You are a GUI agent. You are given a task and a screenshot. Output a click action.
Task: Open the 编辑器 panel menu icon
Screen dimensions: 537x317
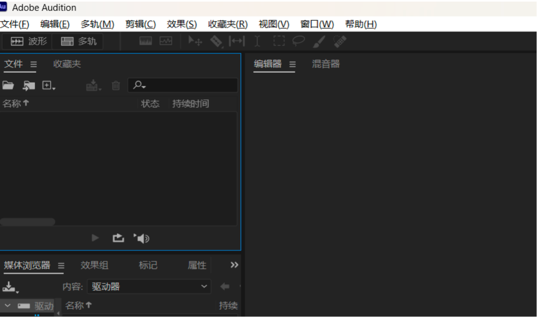(292, 64)
